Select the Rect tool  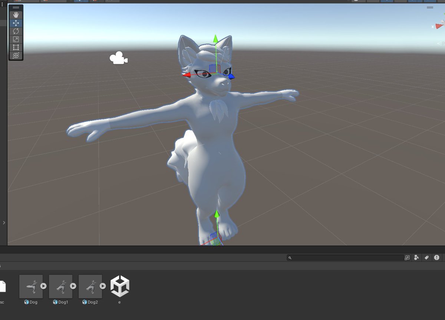pyautogui.click(x=16, y=47)
